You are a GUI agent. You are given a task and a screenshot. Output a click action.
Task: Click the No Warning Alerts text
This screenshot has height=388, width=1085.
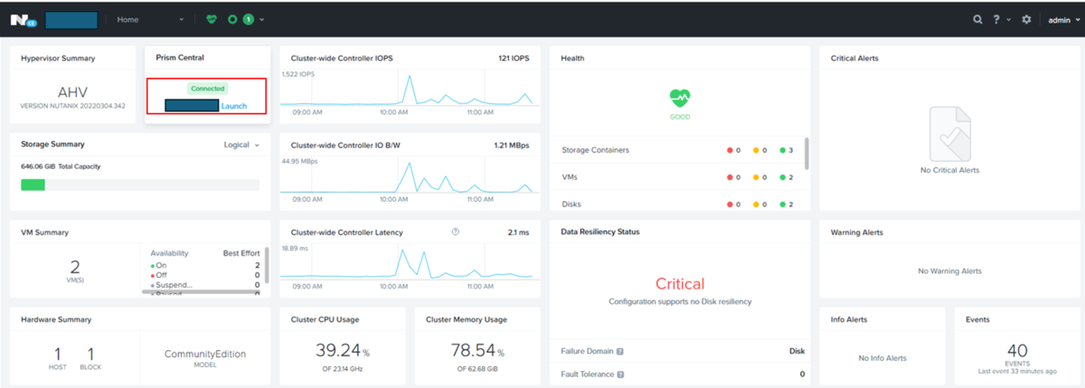click(x=949, y=270)
